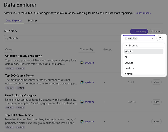Image resolution: width=168 pixels, height=132 pixels.
Task: Click the Sep 14 last run date
Action: tap(131, 102)
